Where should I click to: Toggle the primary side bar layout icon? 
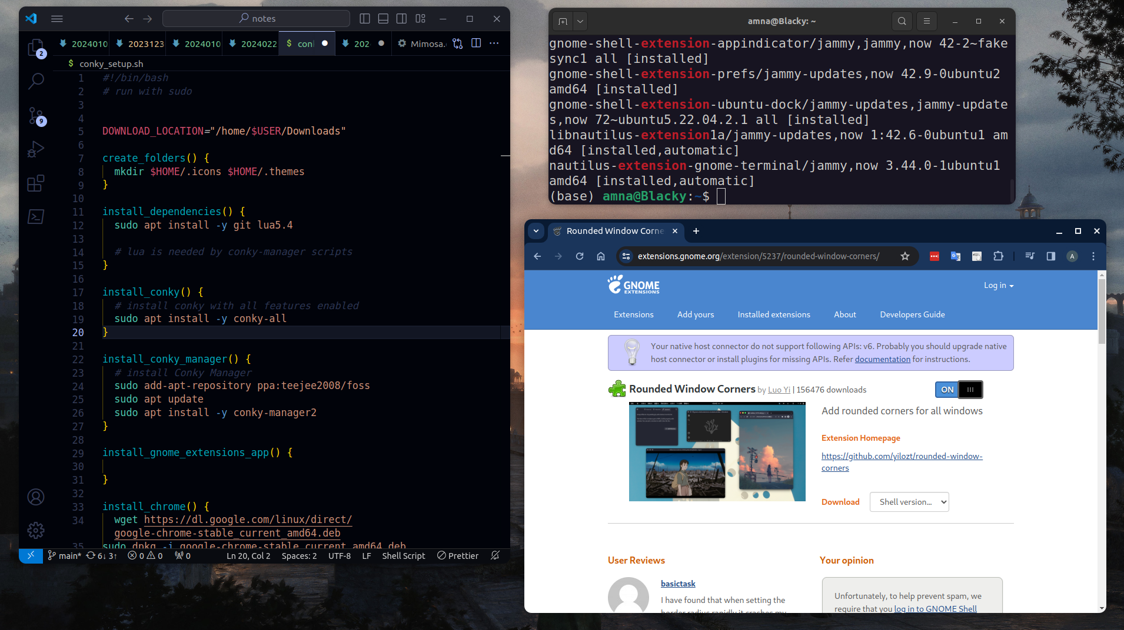pos(365,19)
